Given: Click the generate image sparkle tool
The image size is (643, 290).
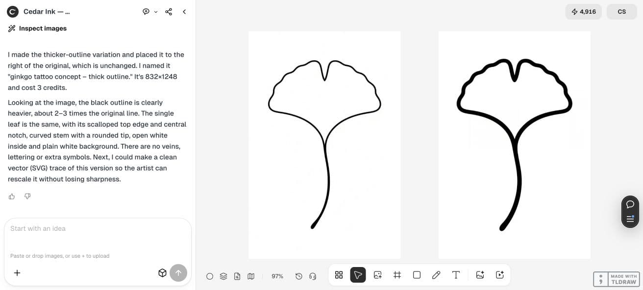Looking at the screenshot, I should (480, 275).
